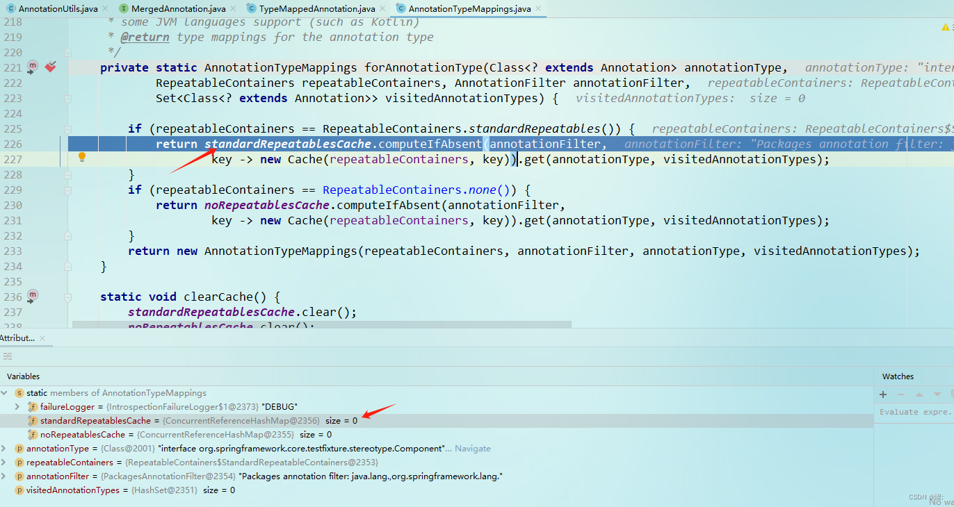Click noRepeatablesCache in line 230 code

266,205
